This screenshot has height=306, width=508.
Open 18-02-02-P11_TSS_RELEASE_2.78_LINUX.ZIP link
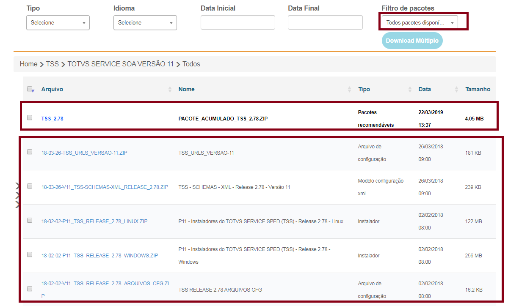[x=94, y=221]
